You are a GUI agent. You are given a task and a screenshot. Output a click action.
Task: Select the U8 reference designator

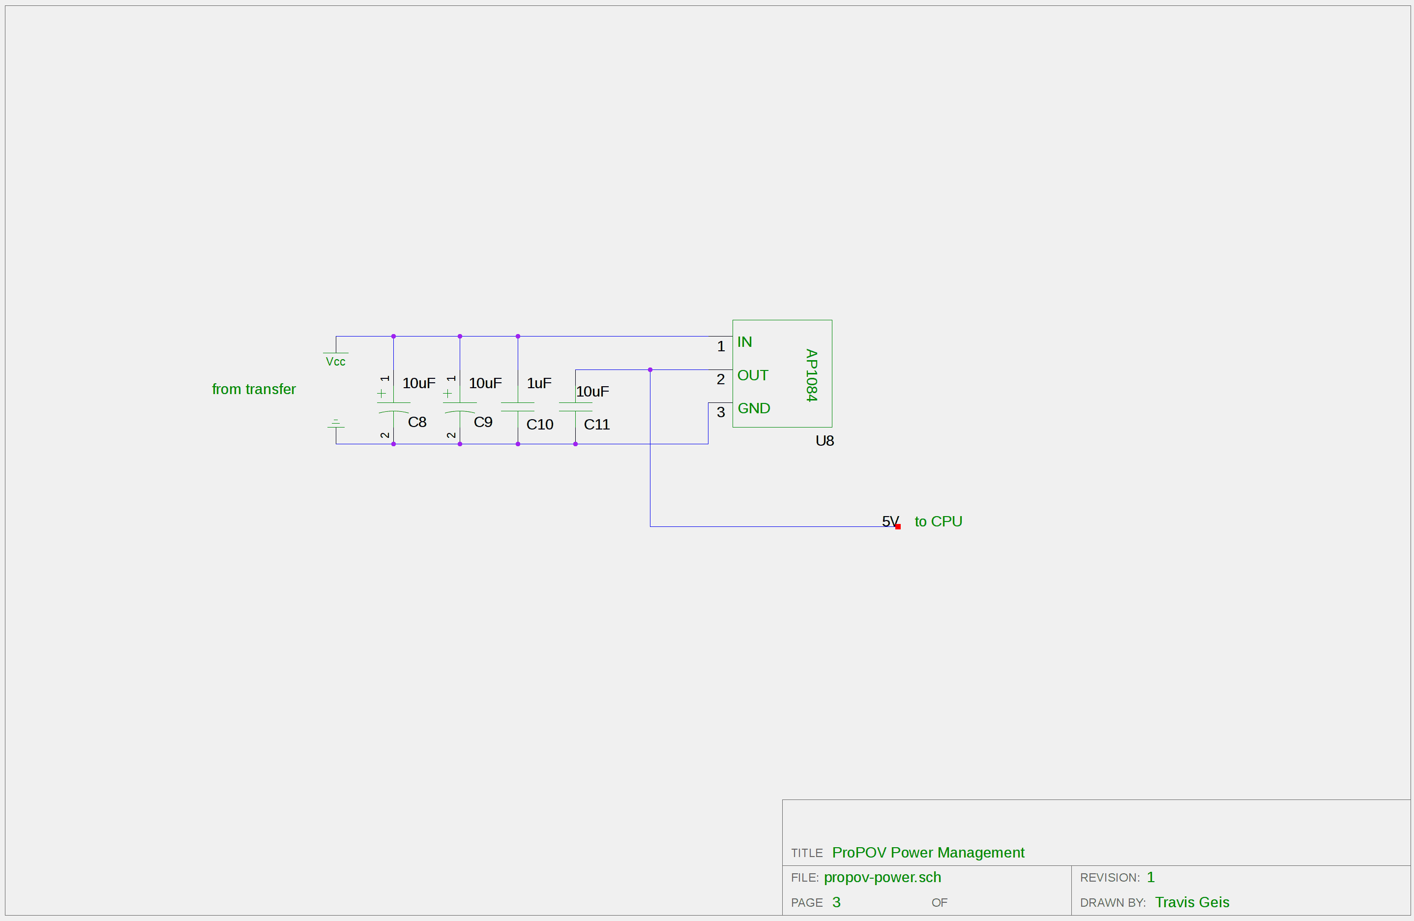pyautogui.click(x=824, y=441)
